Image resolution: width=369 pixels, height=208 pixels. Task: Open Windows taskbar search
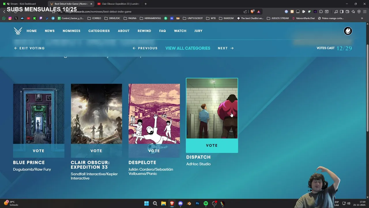[x=155, y=203]
